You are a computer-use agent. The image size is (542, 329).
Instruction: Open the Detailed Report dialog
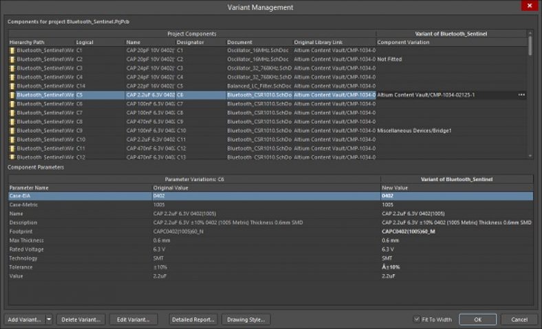click(x=193, y=319)
